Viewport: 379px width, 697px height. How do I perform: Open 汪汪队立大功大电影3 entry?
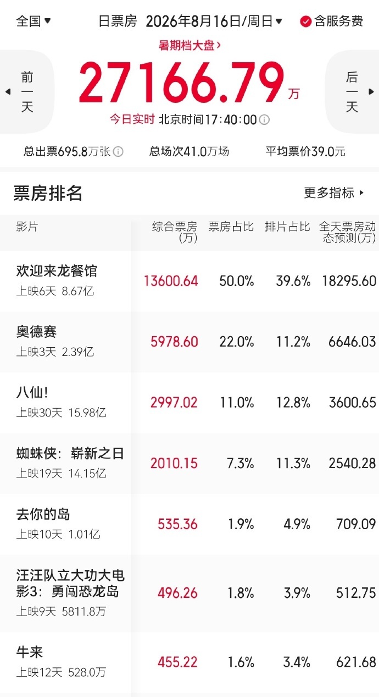[189, 593]
